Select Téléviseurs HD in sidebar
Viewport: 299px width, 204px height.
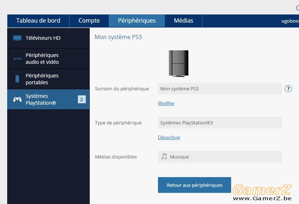pos(48,38)
